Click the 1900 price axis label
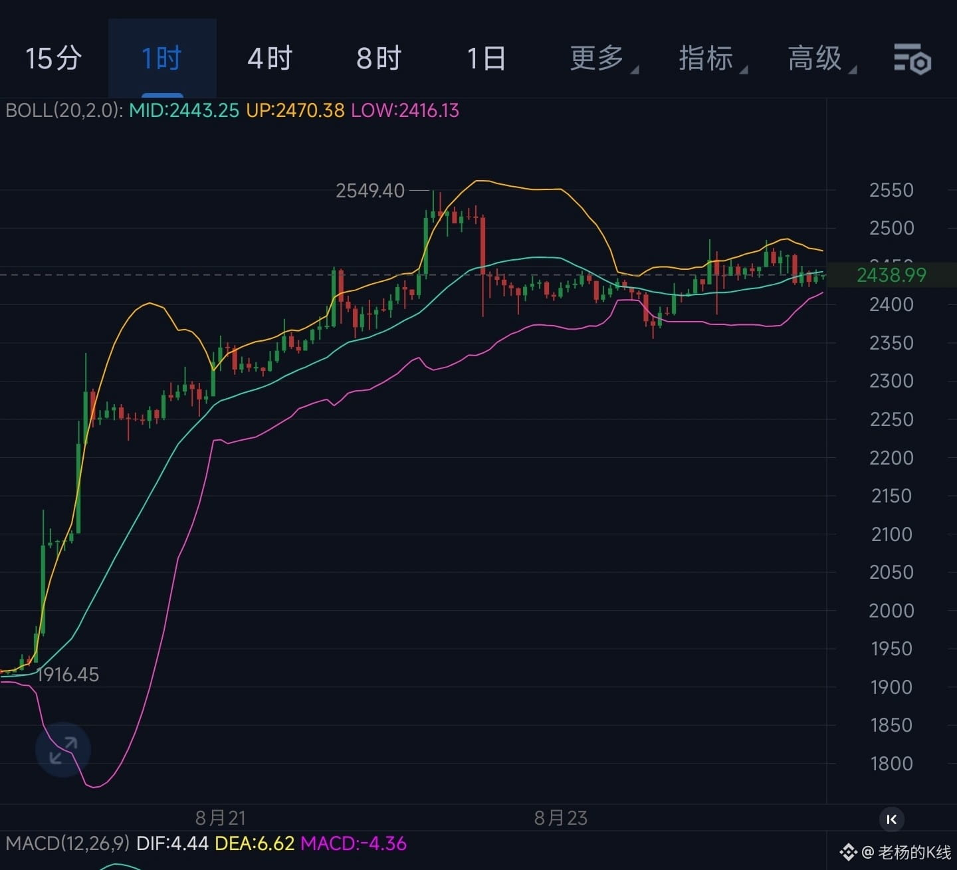The image size is (957, 870). (891, 687)
